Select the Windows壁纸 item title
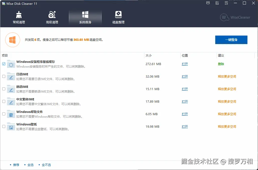The image size is (258, 170). (x=26, y=124)
